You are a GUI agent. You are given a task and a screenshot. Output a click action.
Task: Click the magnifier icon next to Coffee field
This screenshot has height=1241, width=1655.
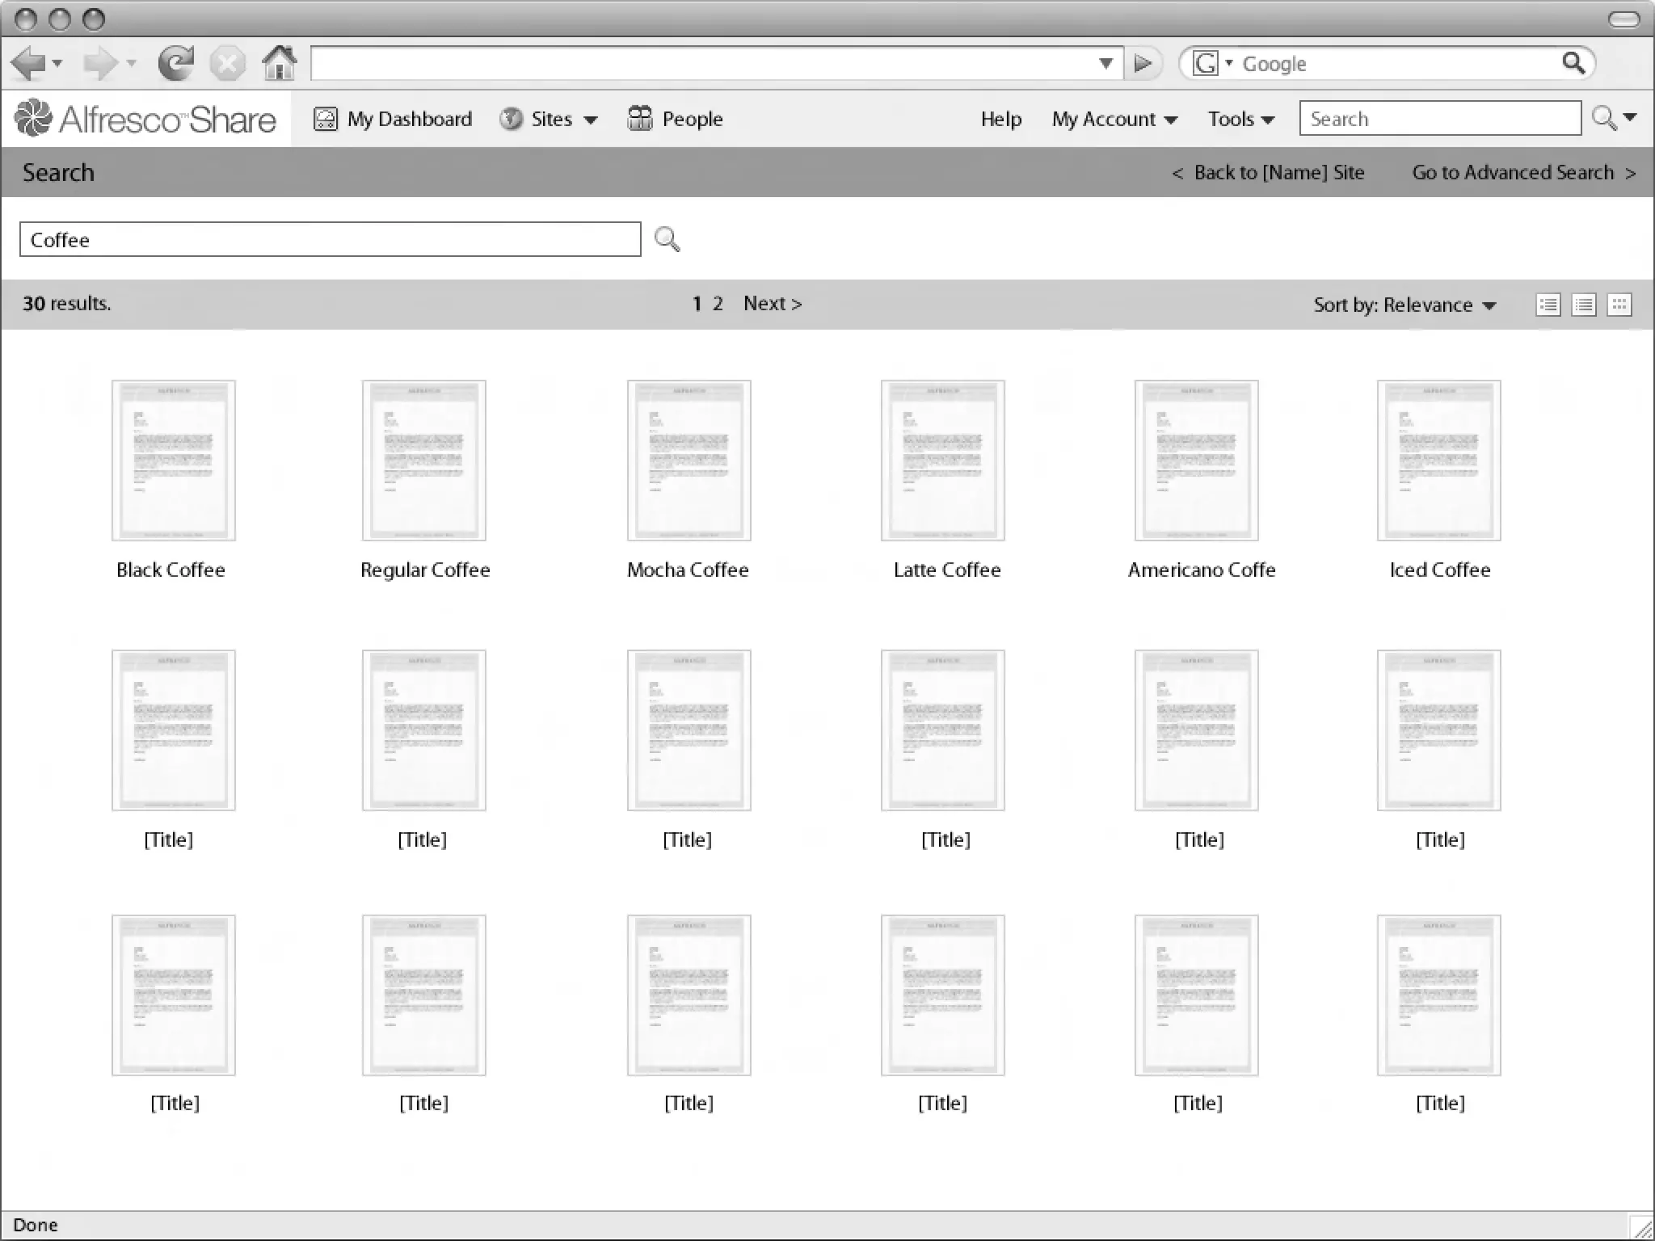tap(667, 240)
